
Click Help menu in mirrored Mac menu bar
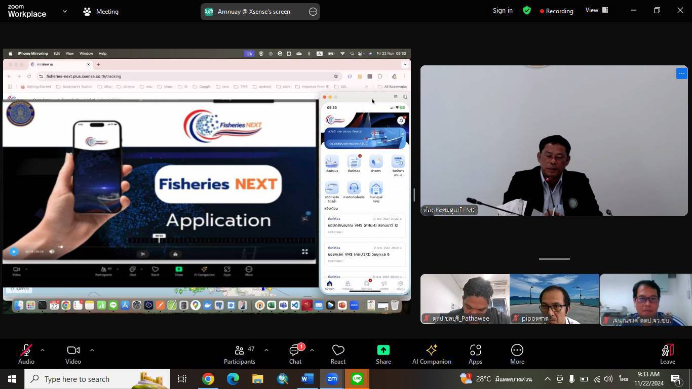[102, 53]
